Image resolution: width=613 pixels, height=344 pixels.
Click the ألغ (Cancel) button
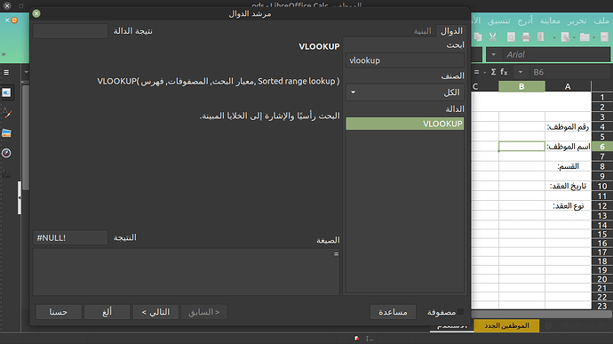[107, 312]
